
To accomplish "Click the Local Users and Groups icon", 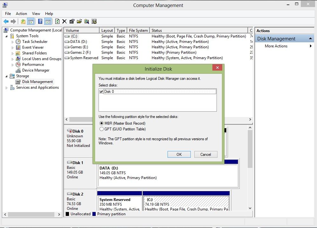I will click(x=18, y=59).
